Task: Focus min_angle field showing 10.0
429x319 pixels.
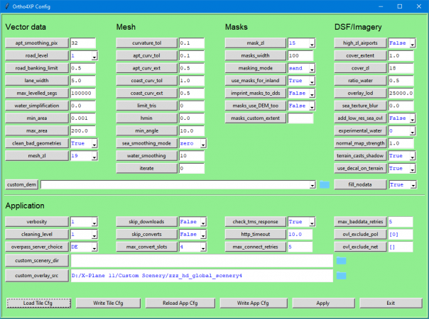Action: (192, 131)
